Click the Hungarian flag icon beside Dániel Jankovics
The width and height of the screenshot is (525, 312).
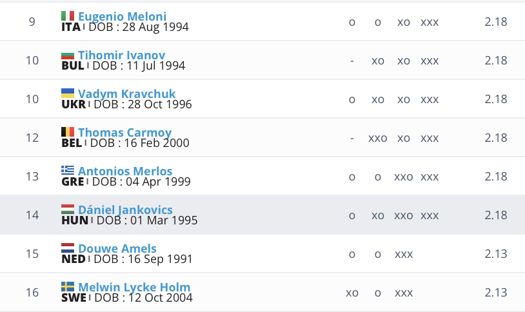tap(68, 210)
